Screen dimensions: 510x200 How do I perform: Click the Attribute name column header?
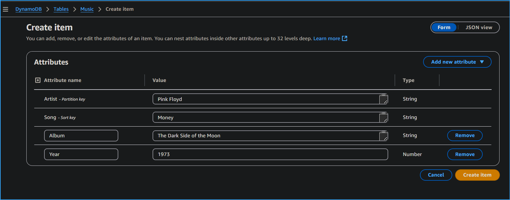pyautogui.click(x=62, y=80)
